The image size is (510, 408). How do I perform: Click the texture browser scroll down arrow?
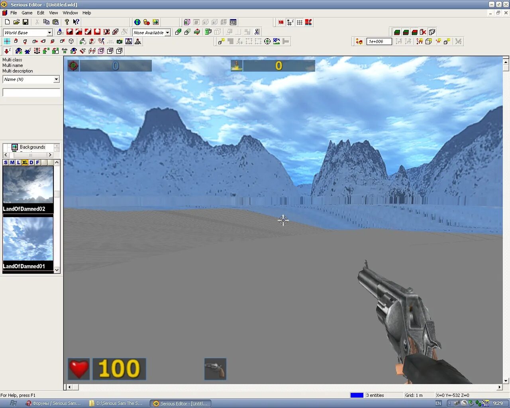pyautogui.click(x=57, y=270)
